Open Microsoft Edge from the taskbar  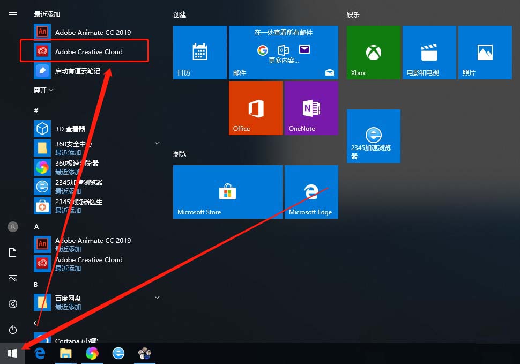(x=40, y=353)
